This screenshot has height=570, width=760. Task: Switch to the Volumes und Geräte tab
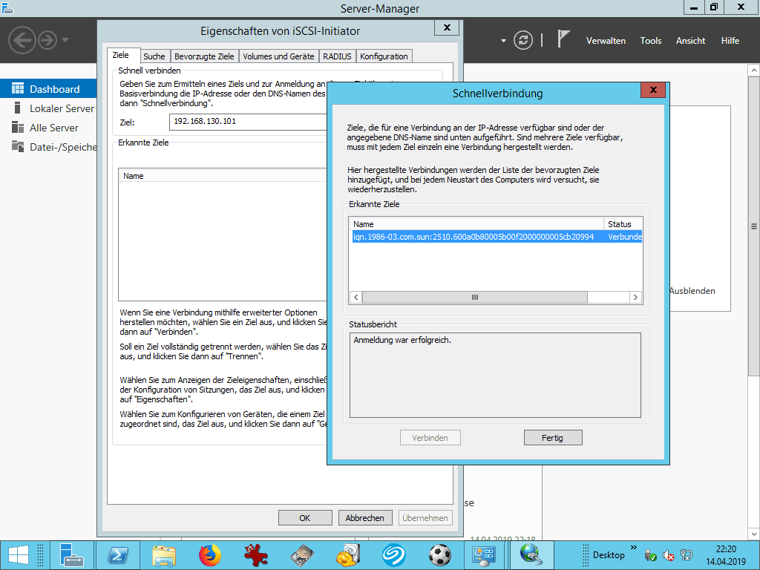point(278,56)
